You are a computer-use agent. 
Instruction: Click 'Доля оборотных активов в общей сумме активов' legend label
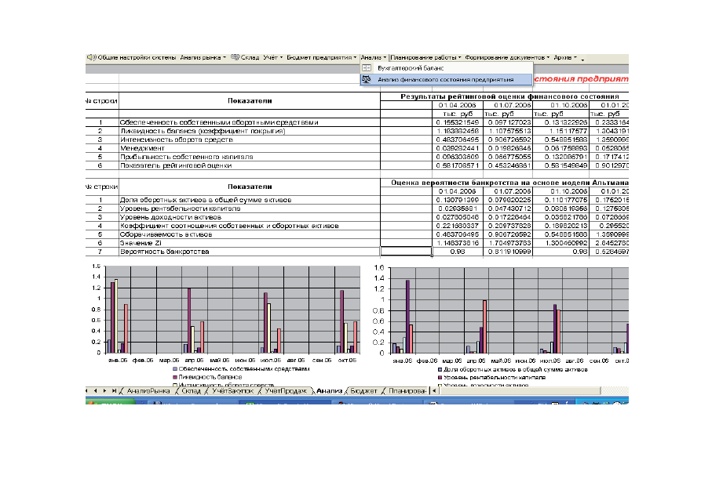(x=516, y=370)
